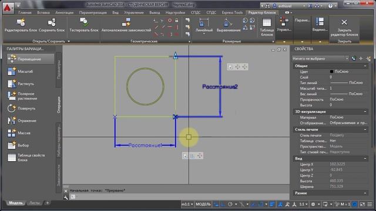376x211 pixels.
Task: Click the Вес линий ПоСлою value
Action: (347, 94)
